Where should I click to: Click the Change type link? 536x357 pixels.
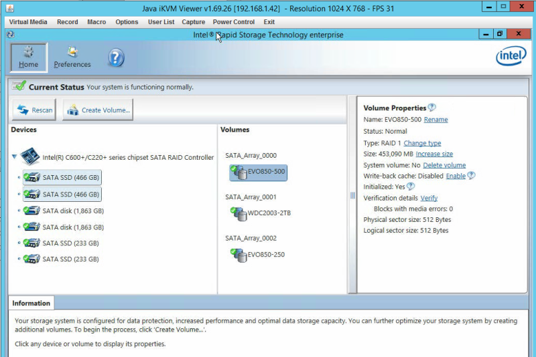[422, 143]
